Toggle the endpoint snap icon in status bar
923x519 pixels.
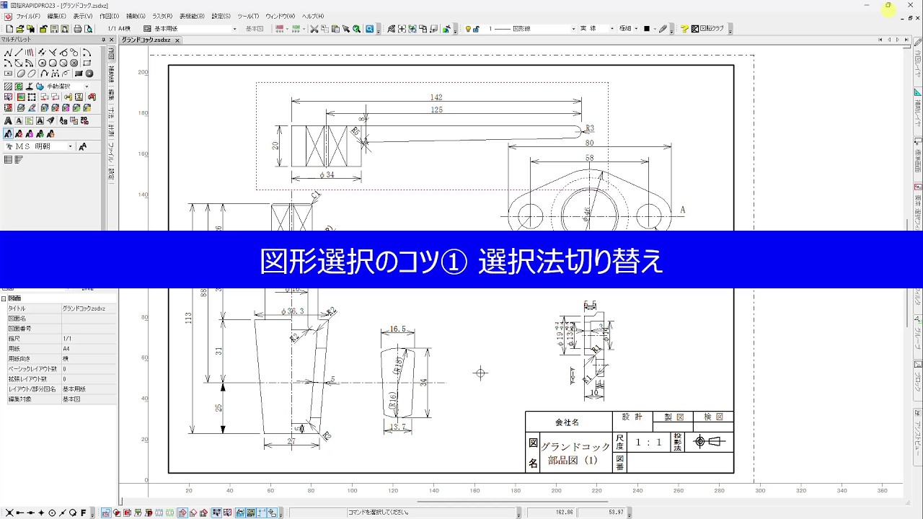tap(20, 513)
